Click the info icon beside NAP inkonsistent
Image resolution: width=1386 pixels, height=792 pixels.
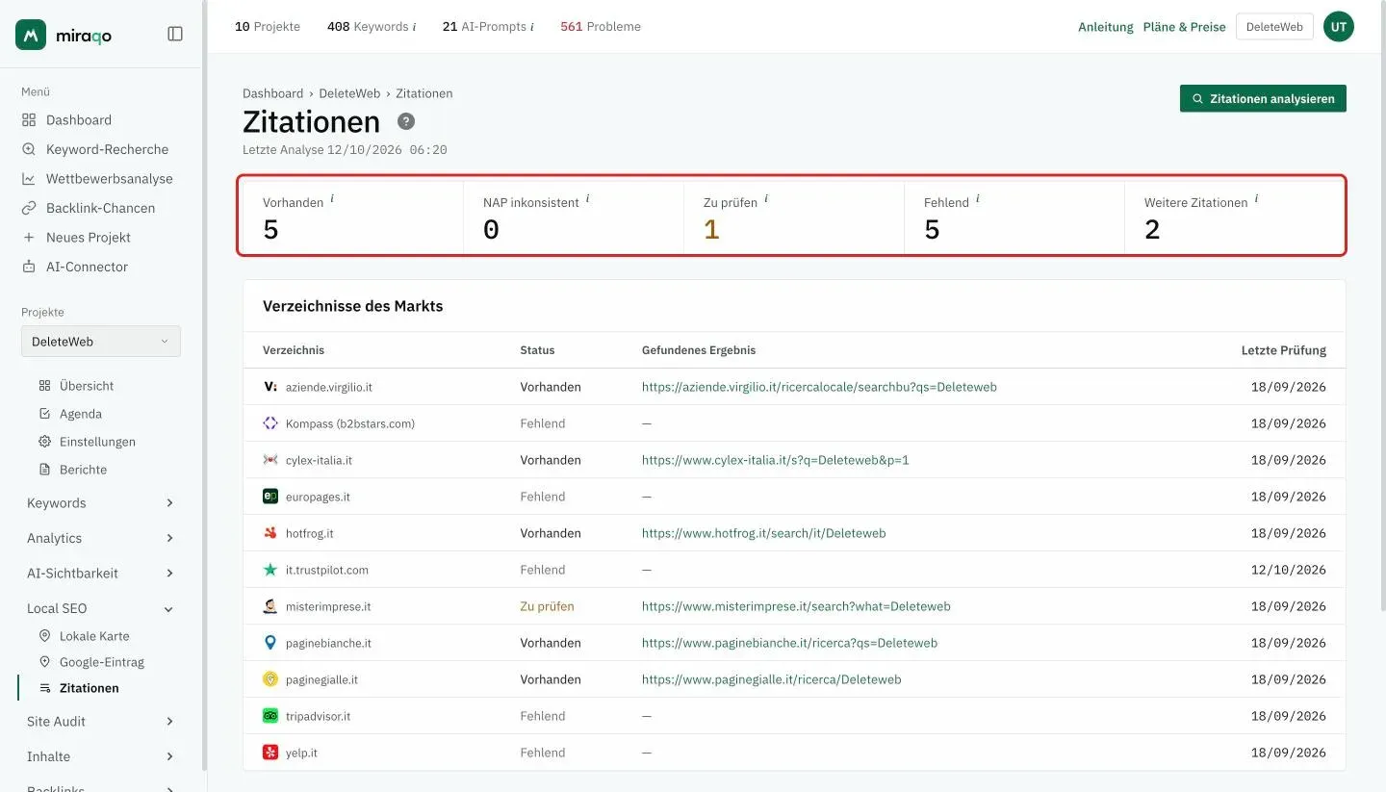587,198
